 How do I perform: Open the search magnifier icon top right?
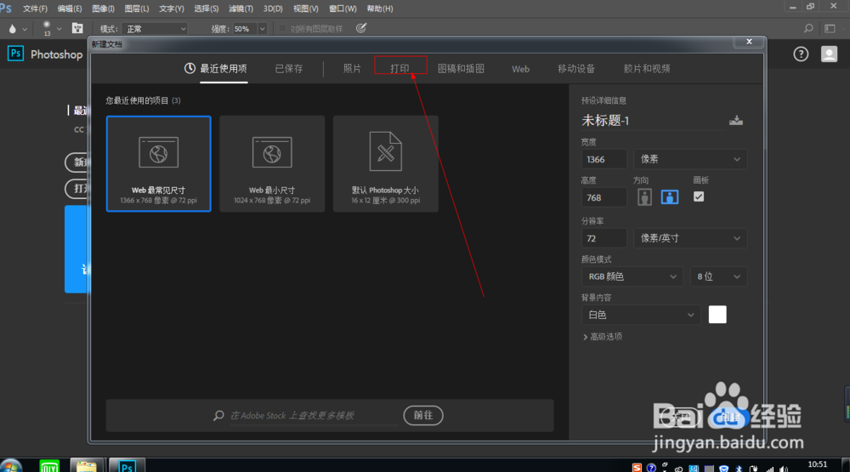pos(808,28)
